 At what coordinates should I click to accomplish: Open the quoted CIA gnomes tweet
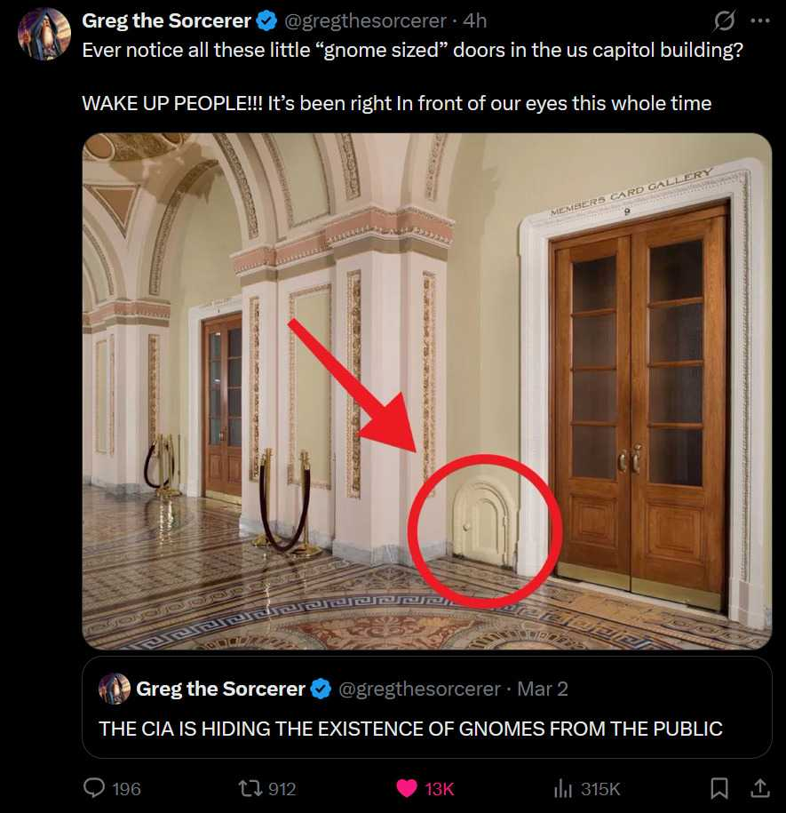(427, 707)
